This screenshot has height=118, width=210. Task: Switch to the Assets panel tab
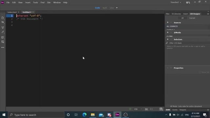[175, 110]
